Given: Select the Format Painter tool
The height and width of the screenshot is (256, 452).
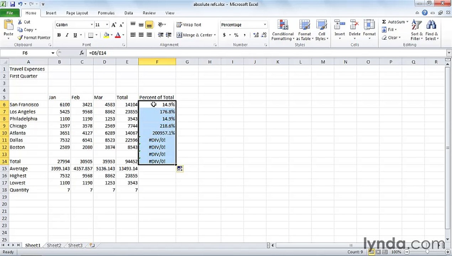Looking at the screenshot, I should pyautogui.click(x=34, y=38).
